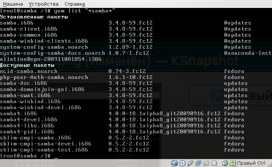Click the virtualization chip status icon
272x167 pixels.
pyautogui.click(x=214, y=163)
